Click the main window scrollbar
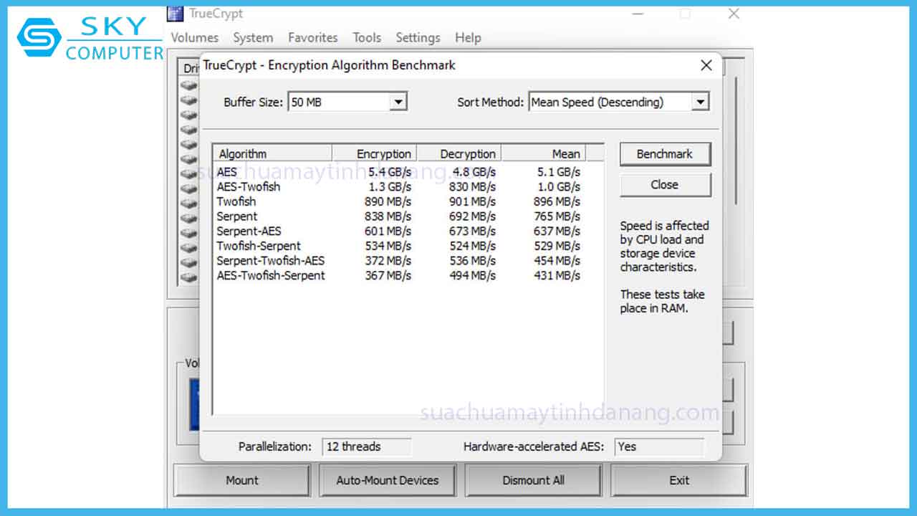Screen dimensions: 917x516 coord(736,140)
